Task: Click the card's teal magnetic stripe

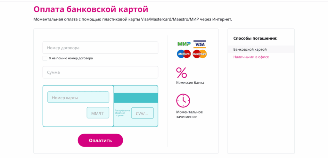Action: click(136, 98)
